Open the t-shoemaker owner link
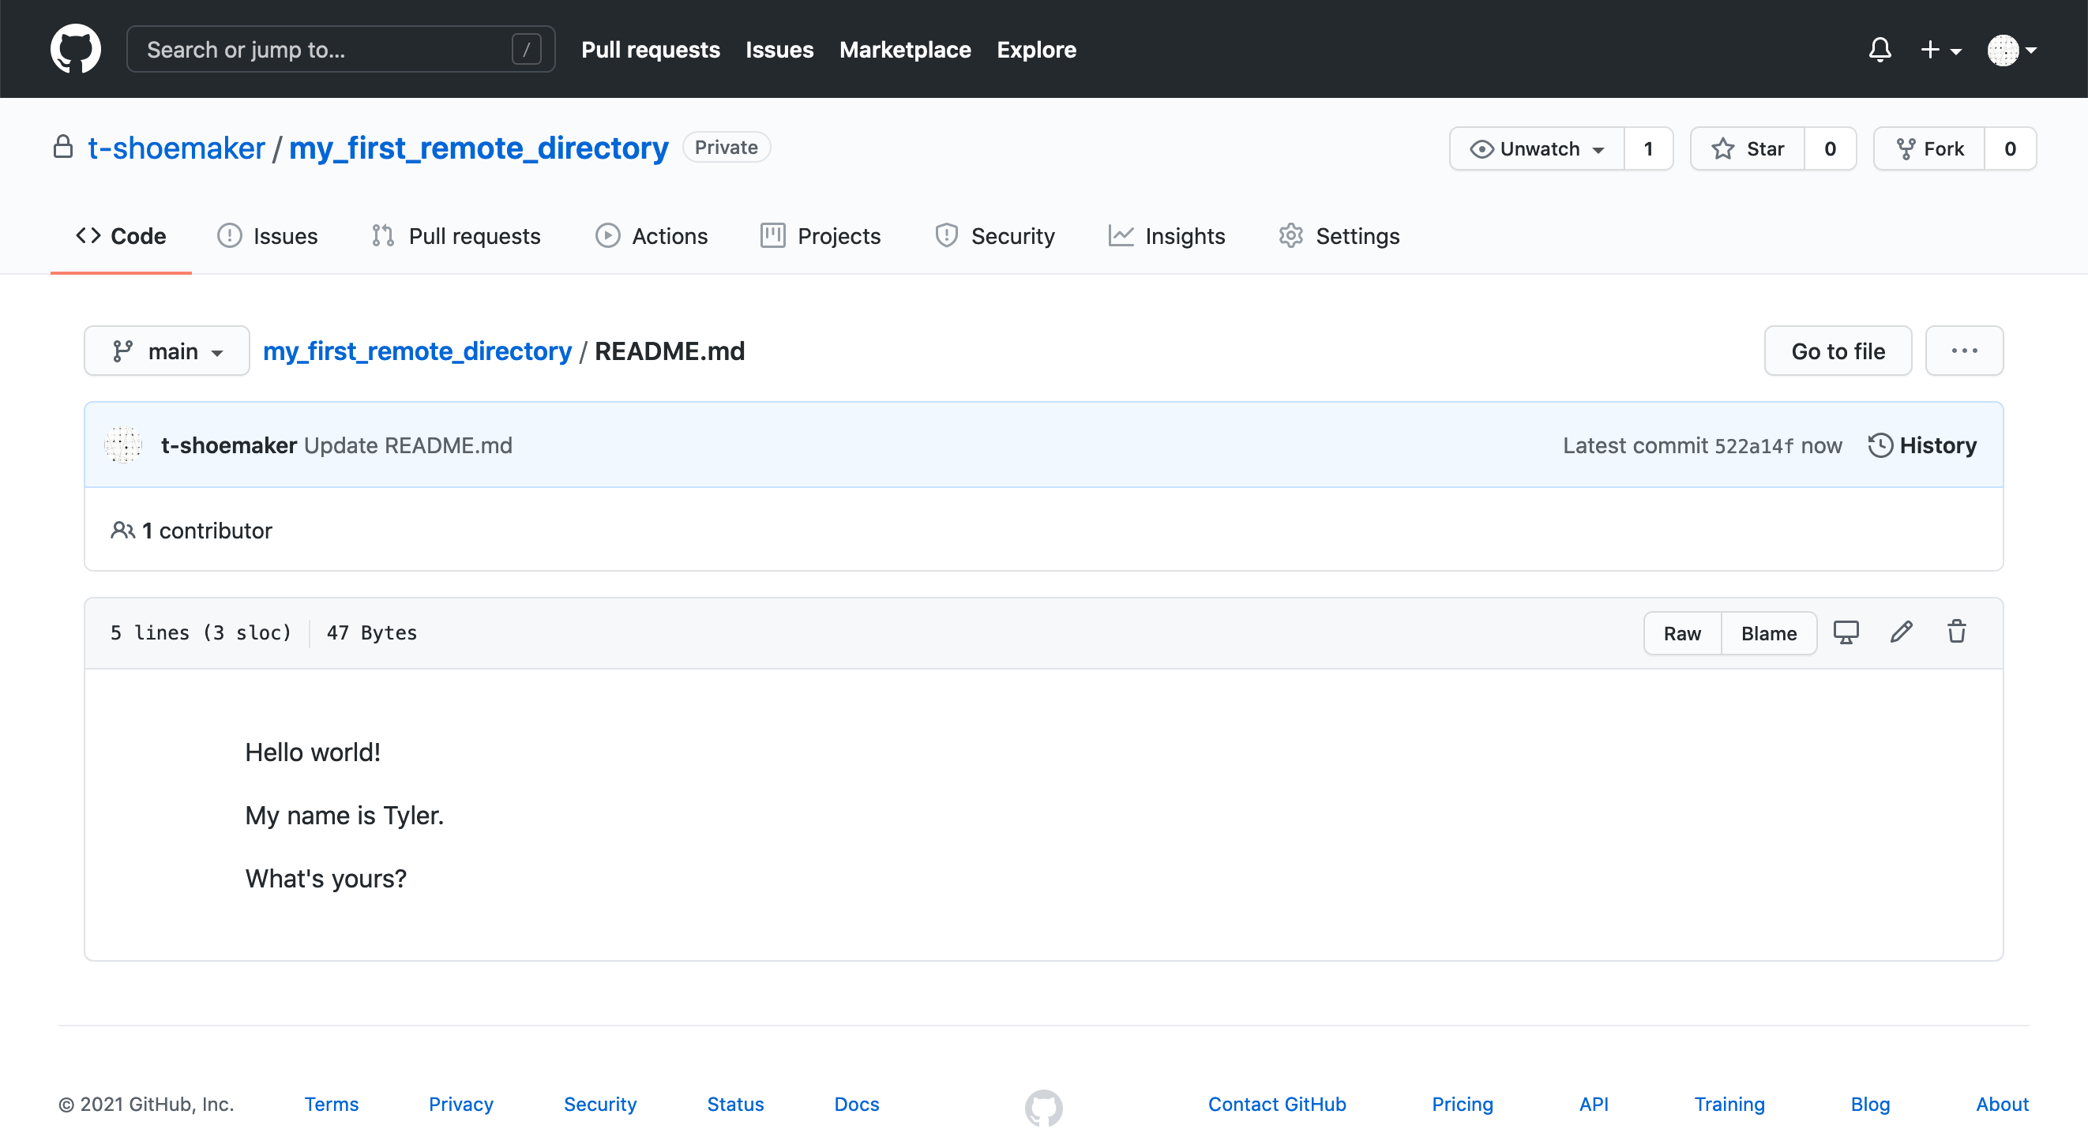The width and height of the screenshot is (2088, 1148). tap(176, 148)
